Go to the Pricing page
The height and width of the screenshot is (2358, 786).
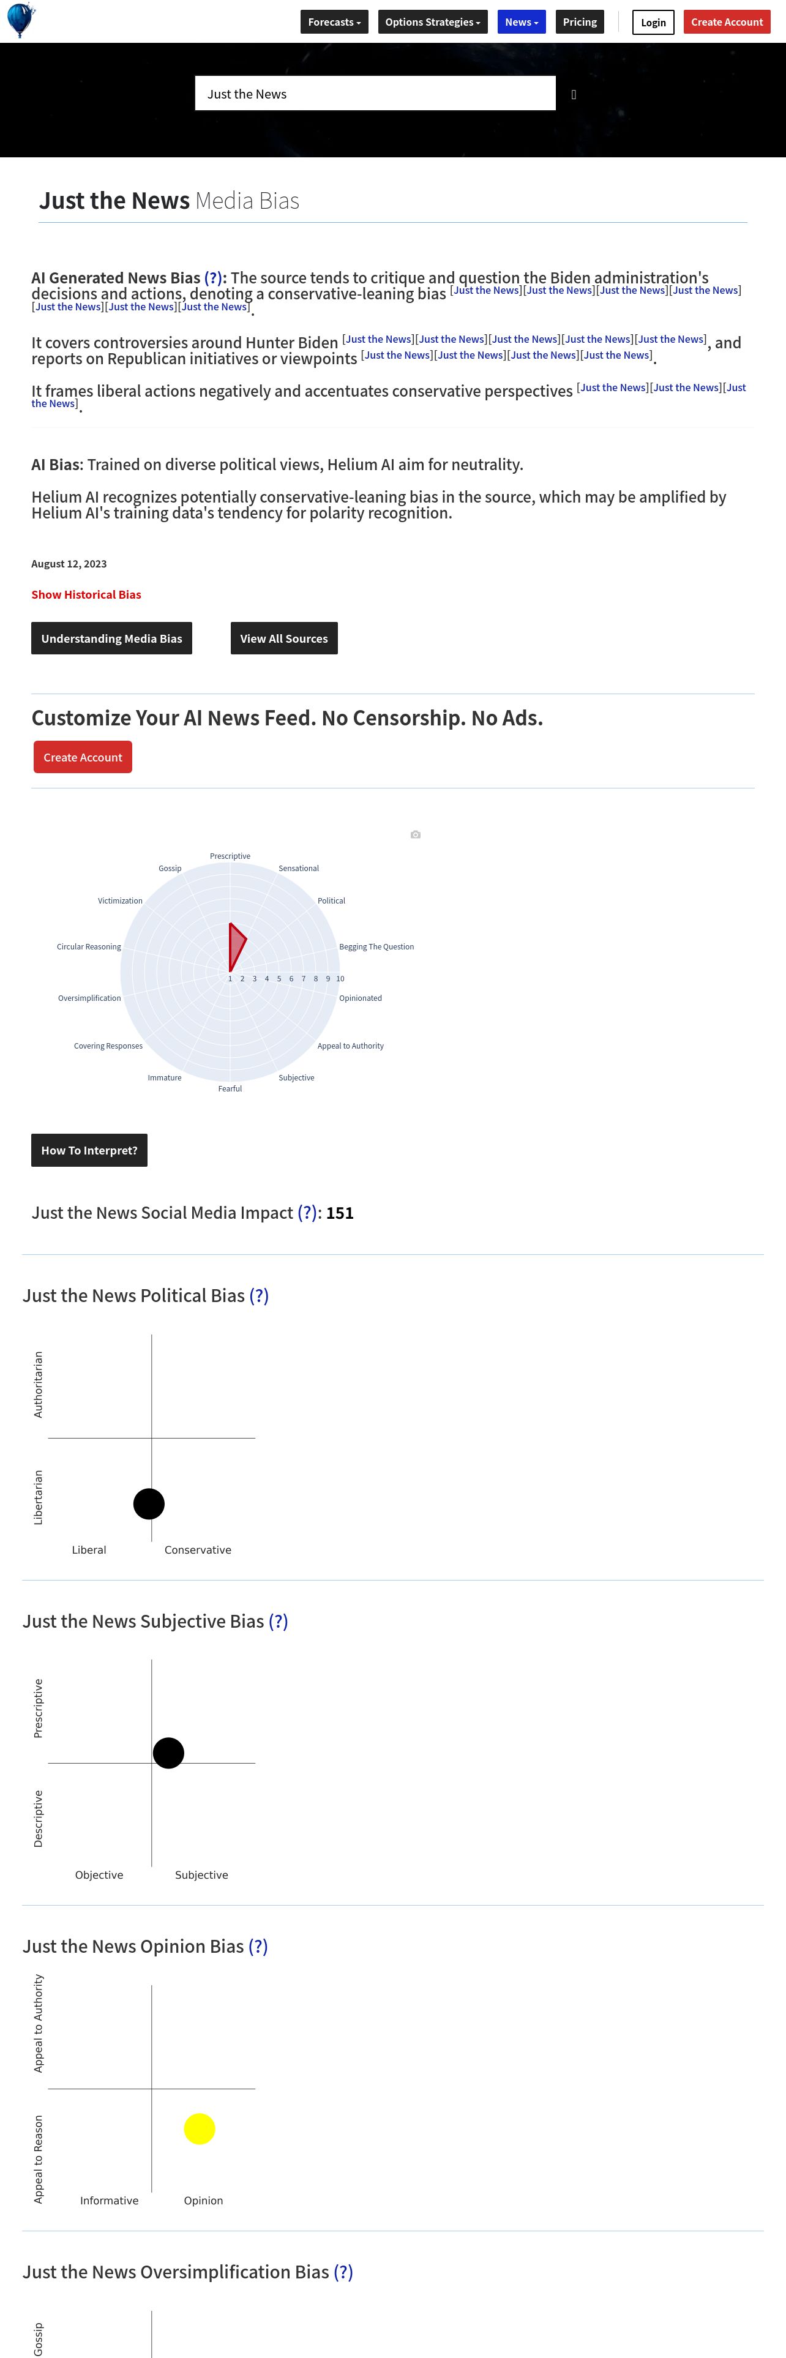coord(579,22)
